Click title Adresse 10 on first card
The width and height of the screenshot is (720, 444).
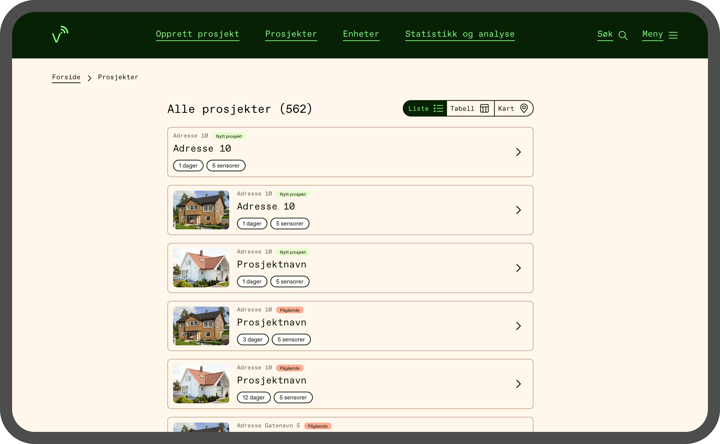click(202, 149)
